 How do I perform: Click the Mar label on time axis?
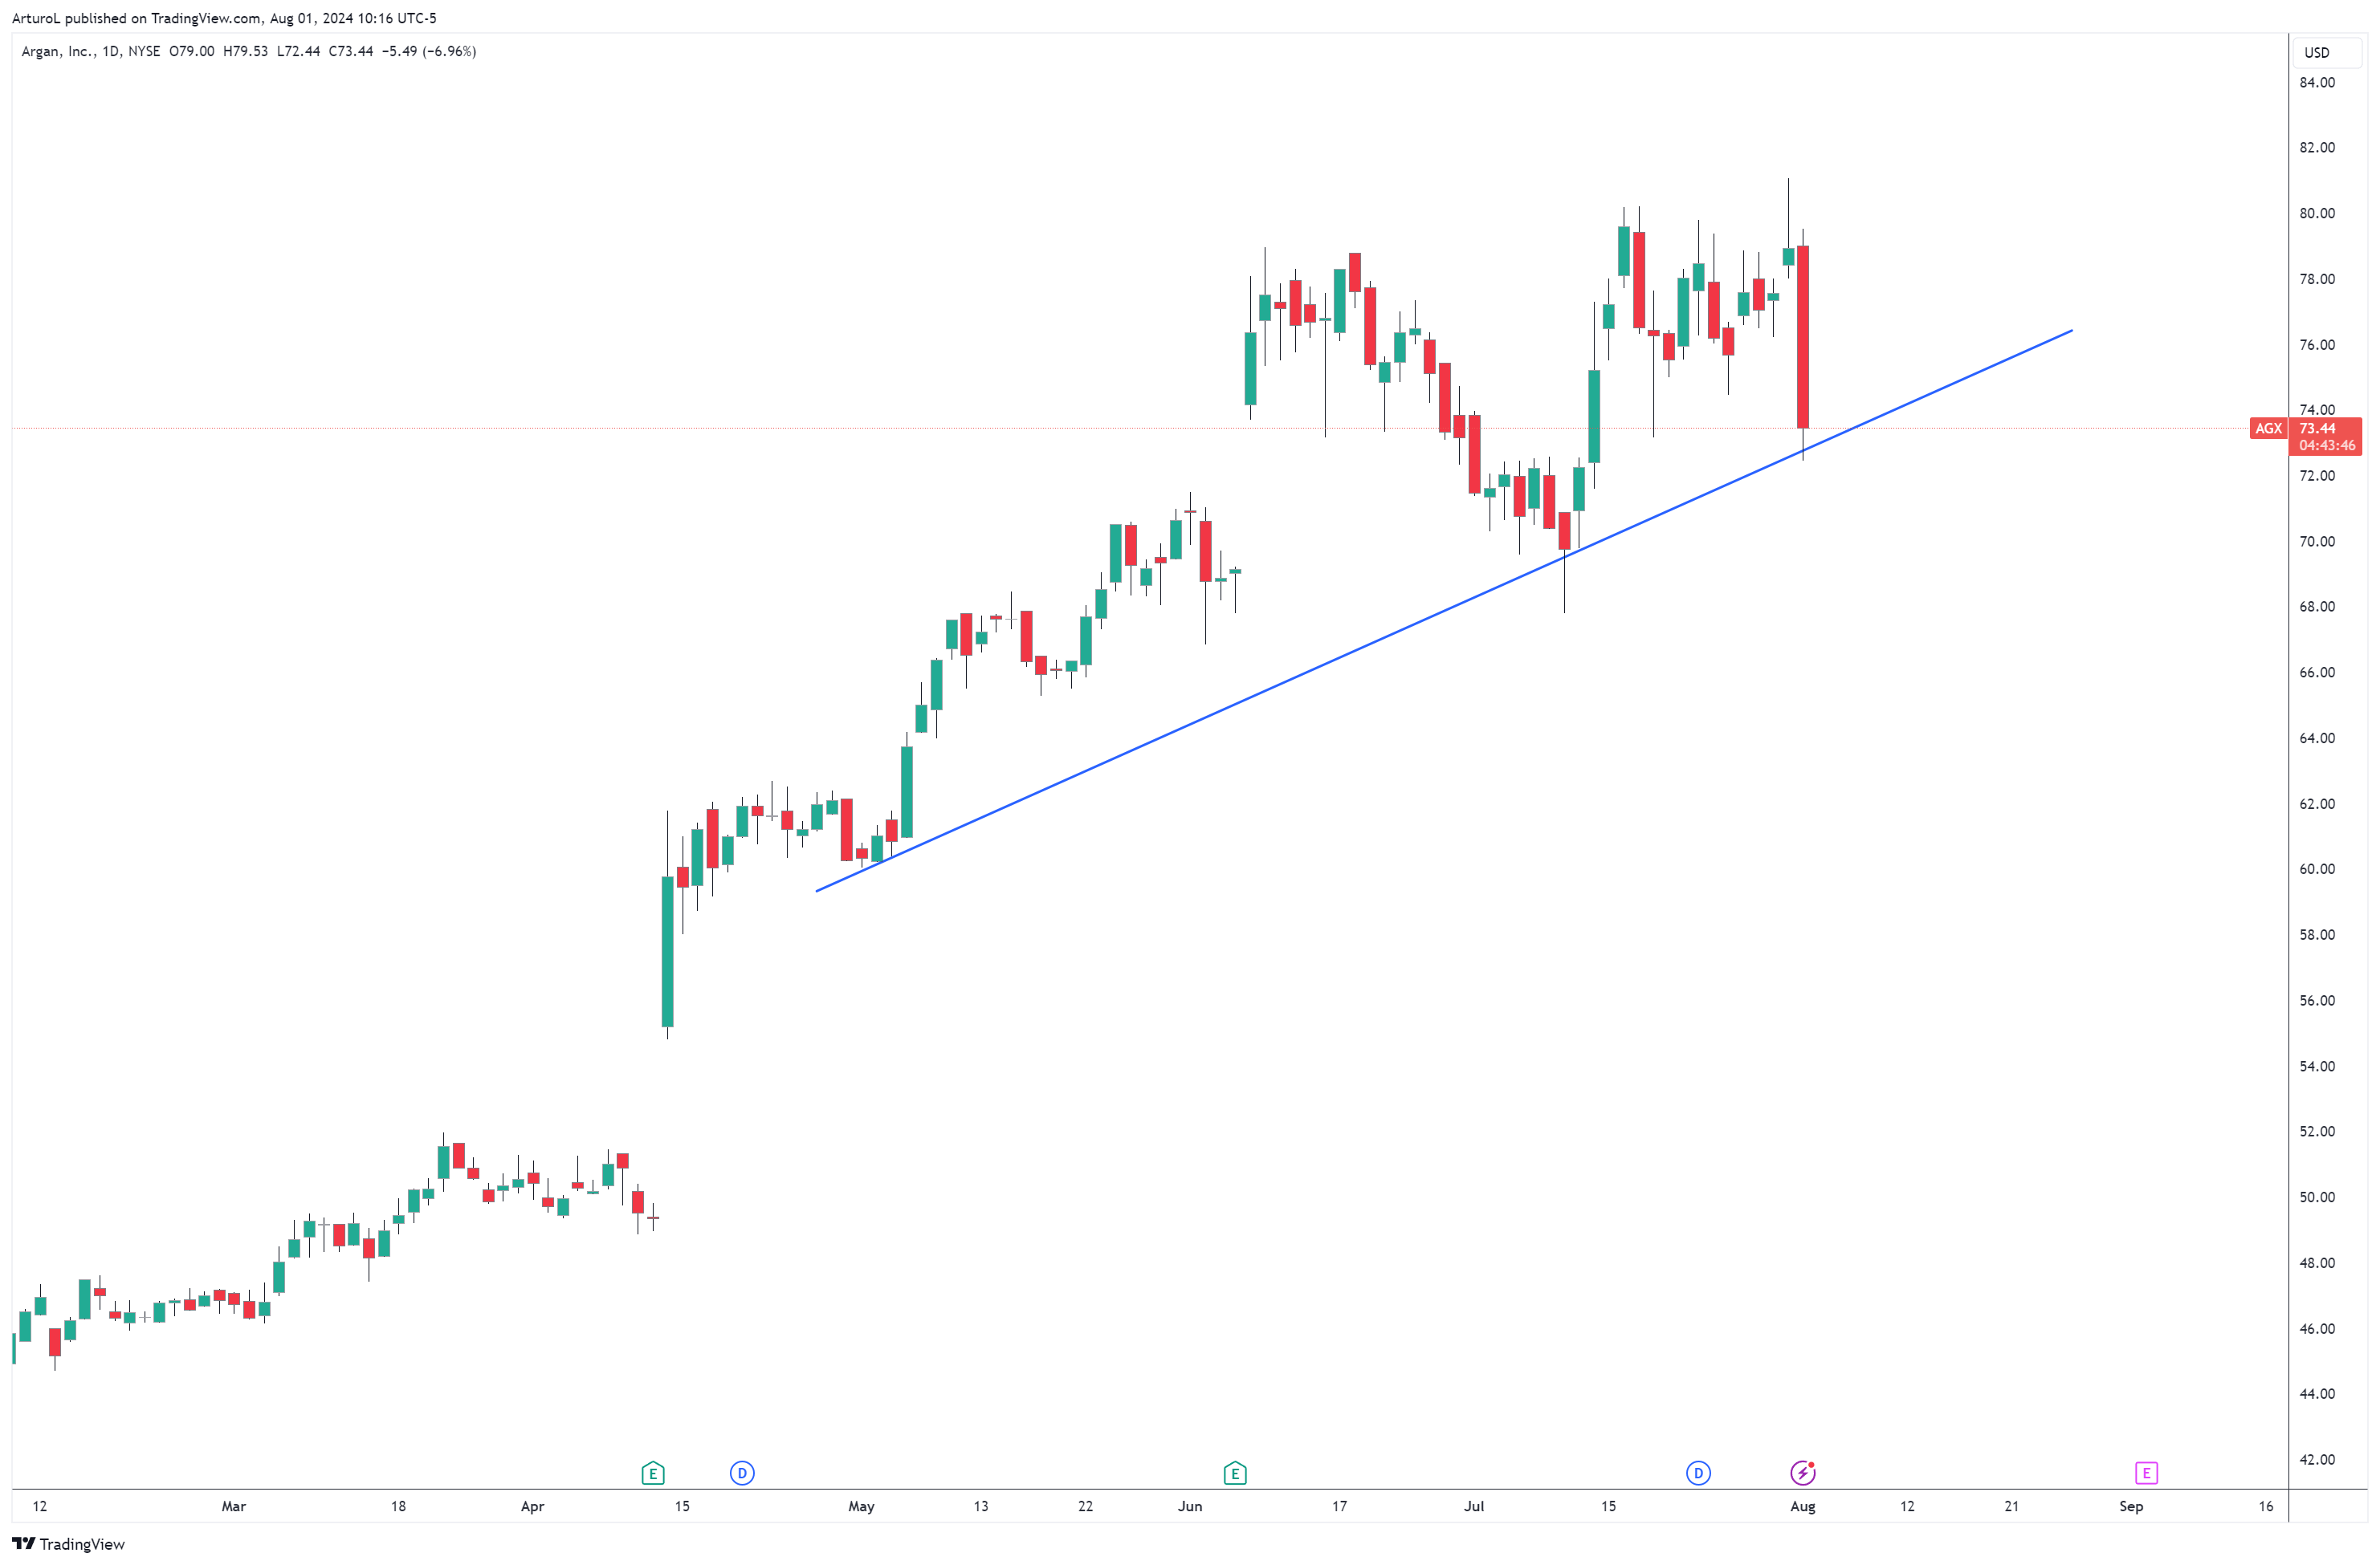(x=233, y=1507)
